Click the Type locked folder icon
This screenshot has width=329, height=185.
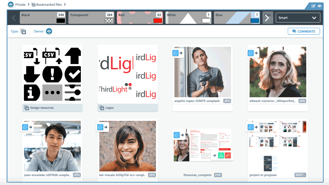pos(23,31)
